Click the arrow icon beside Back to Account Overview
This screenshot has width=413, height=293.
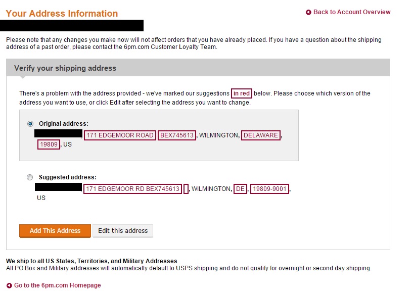pyautogui.click(x=308, y=13)
